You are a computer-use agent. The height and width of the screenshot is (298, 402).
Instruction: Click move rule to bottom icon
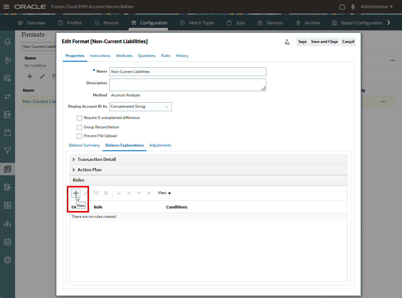(x=149, y=193)
